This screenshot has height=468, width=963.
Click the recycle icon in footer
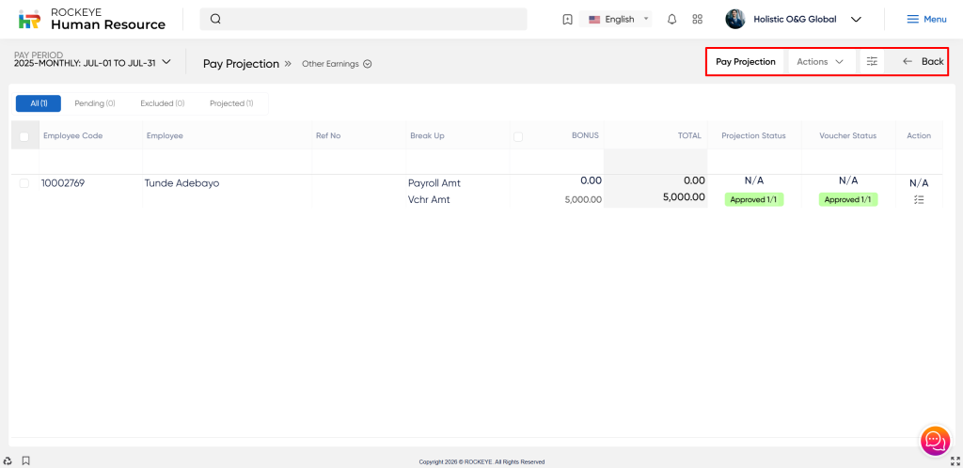(x=8, y=460)
